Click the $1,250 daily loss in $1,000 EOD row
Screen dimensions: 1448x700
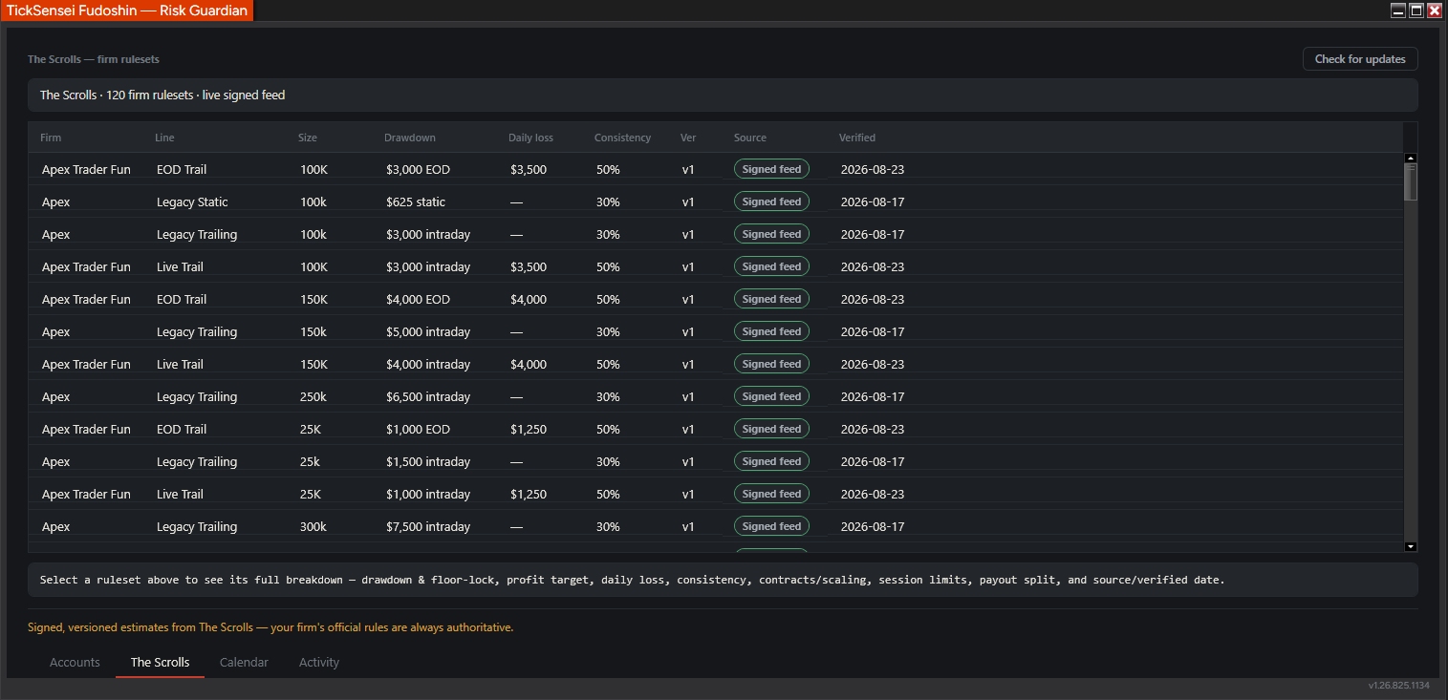coord(529,429)
